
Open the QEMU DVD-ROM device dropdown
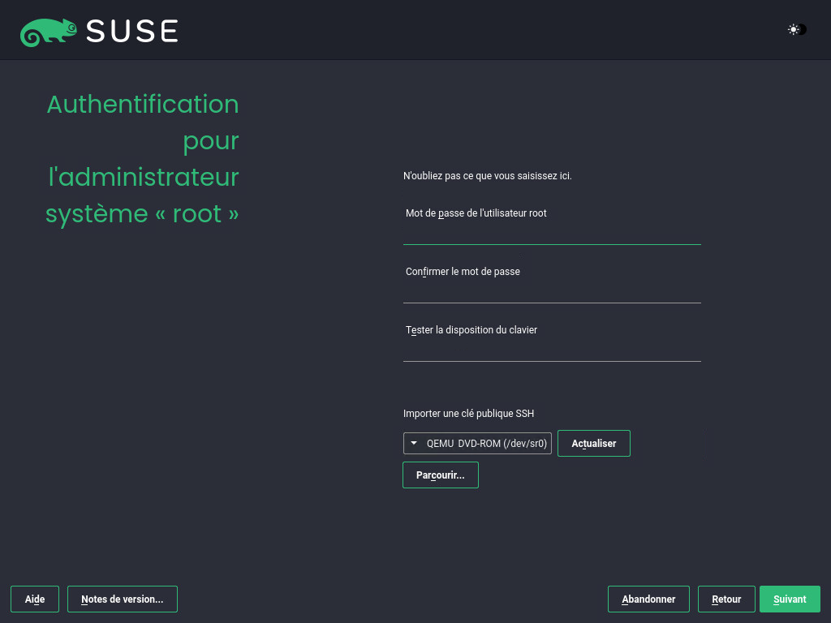click(x=477, y=444)
